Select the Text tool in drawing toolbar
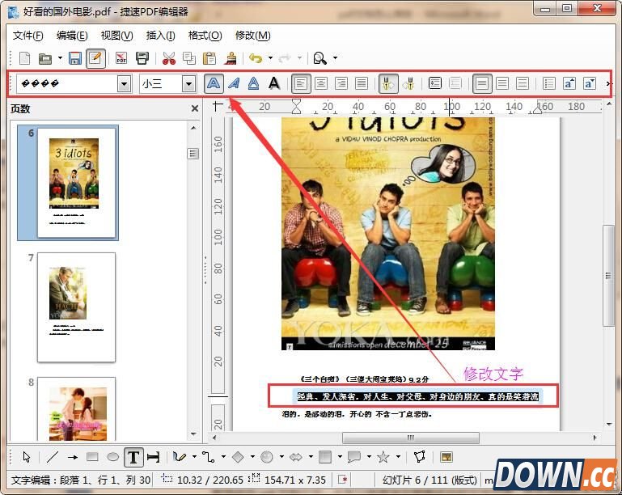 tap(133, 457)
